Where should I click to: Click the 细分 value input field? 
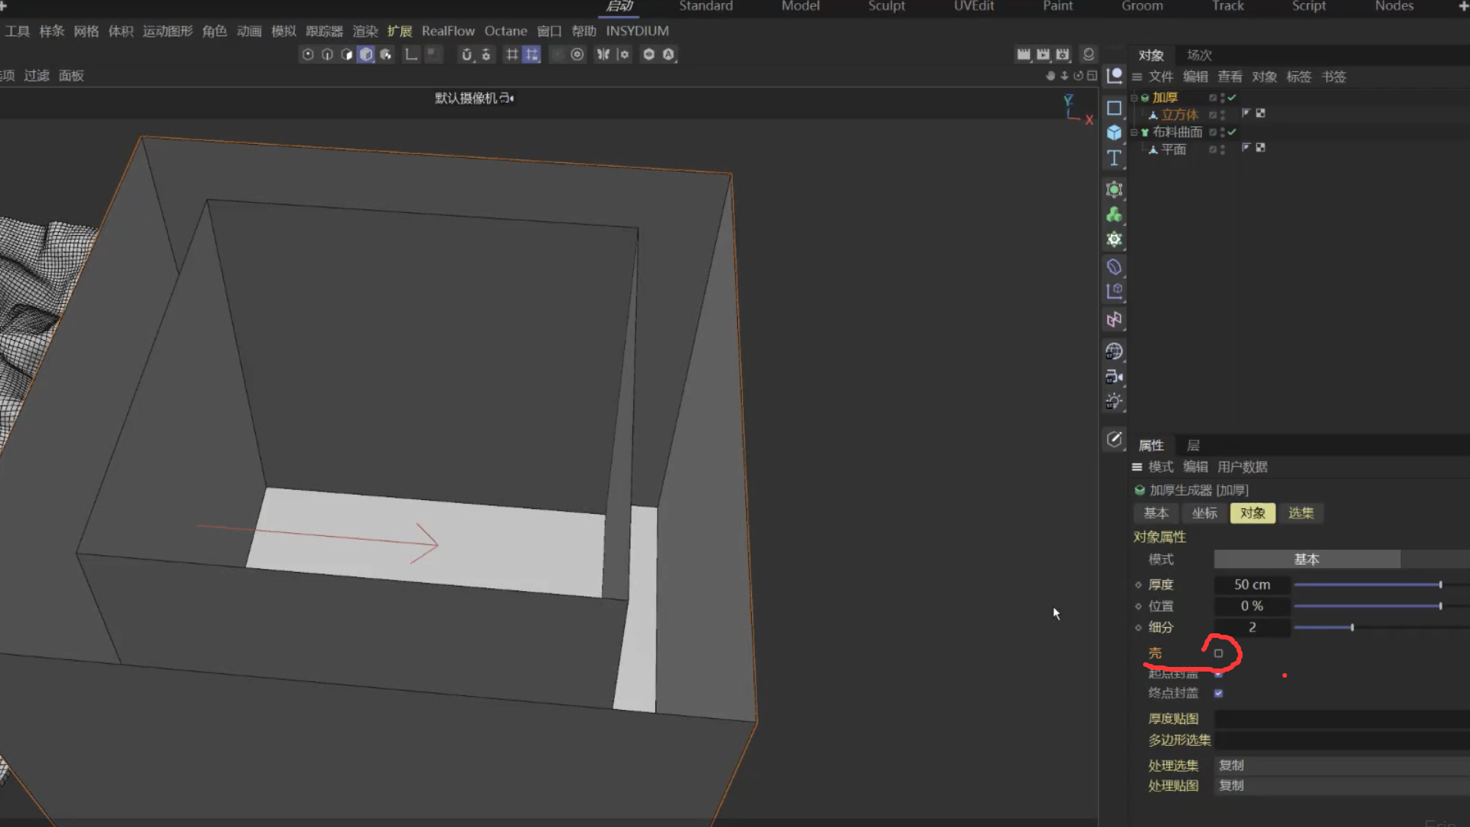(1252, 627)
